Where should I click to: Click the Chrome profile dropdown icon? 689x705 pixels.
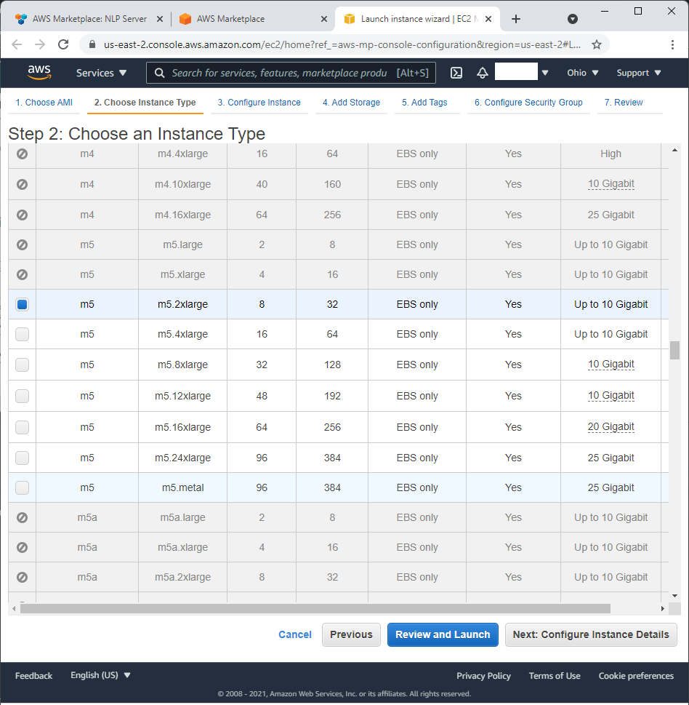[572, 19]
